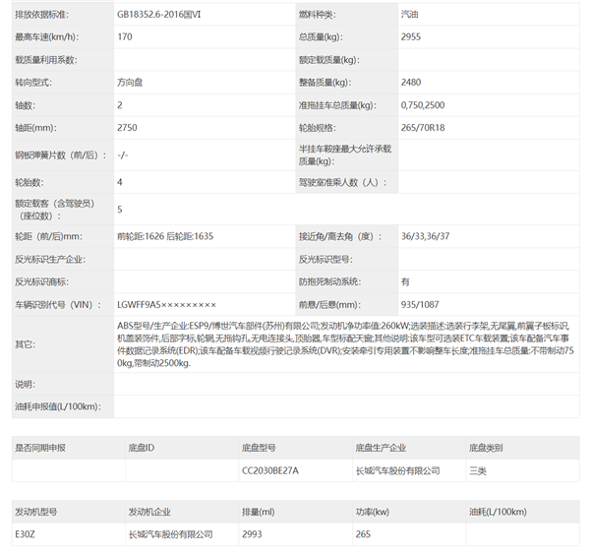The image size is (590, 552).
Task: Click the 其它 remarks text block
Action: 343,344
